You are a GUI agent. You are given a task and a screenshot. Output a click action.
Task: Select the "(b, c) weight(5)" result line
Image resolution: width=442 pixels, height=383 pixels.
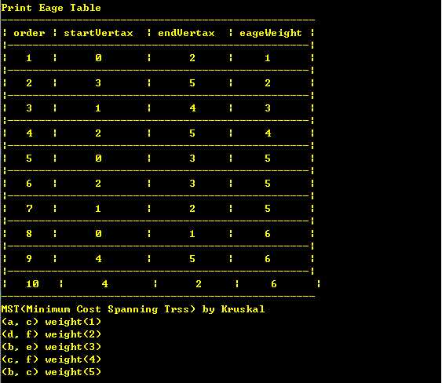51,372
